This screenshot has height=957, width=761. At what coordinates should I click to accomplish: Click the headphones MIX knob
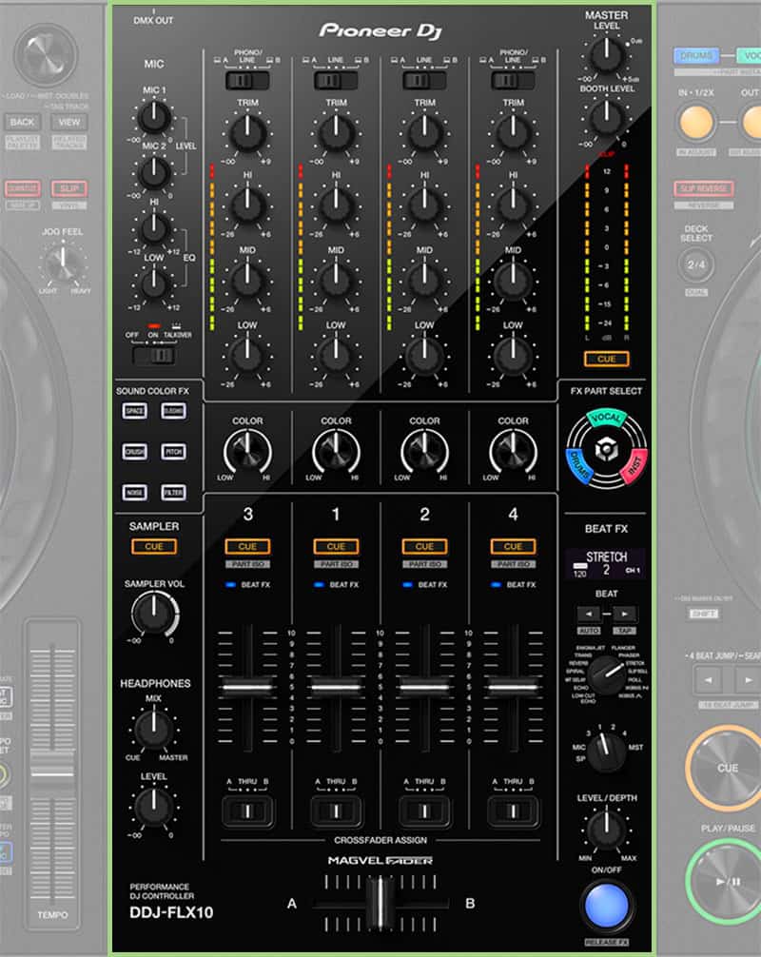coord(153,729)
